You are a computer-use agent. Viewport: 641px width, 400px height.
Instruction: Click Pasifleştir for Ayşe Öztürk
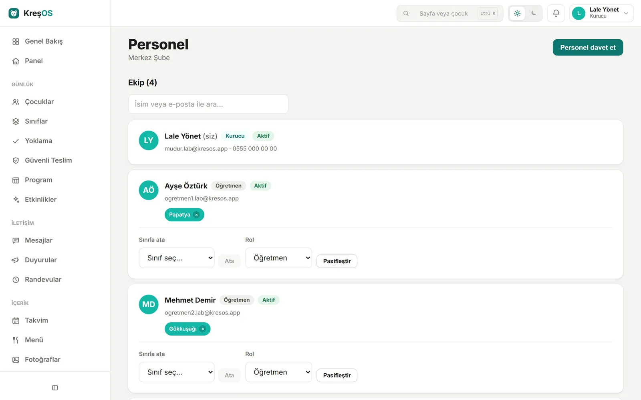[337, 261]
